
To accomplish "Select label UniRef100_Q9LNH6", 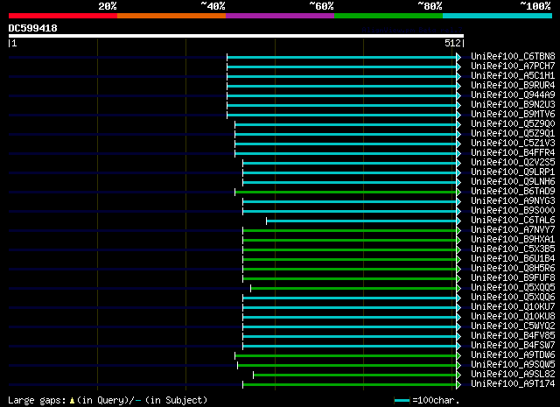I will coord(513,182).
